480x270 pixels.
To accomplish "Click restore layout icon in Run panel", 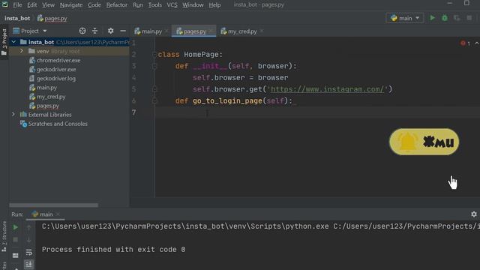I will pos(15,255).
